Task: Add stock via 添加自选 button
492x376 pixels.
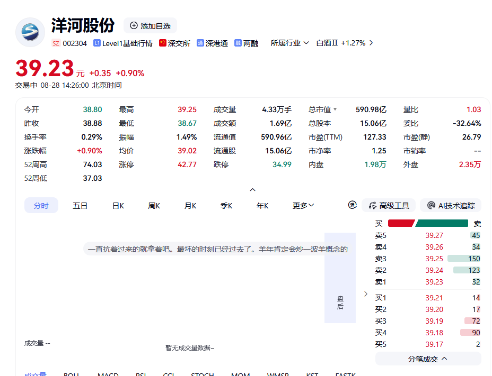Action: click(150, 26)
